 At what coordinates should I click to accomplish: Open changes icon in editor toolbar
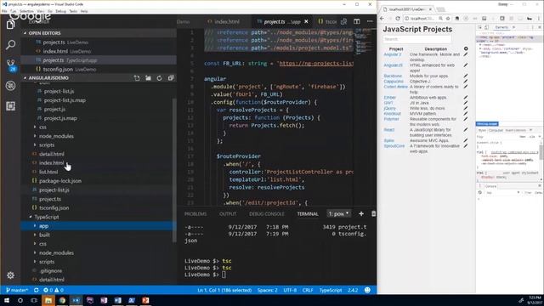(x=343, y=21)
